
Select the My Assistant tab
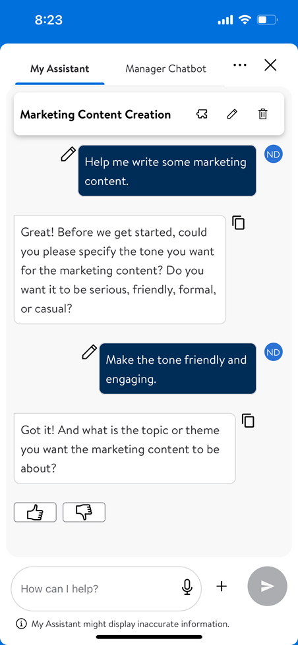tap(60, 69)
